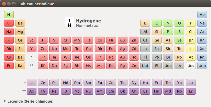
Task: Click the Lithium (Li) element
Action: (x=9, y=23)
